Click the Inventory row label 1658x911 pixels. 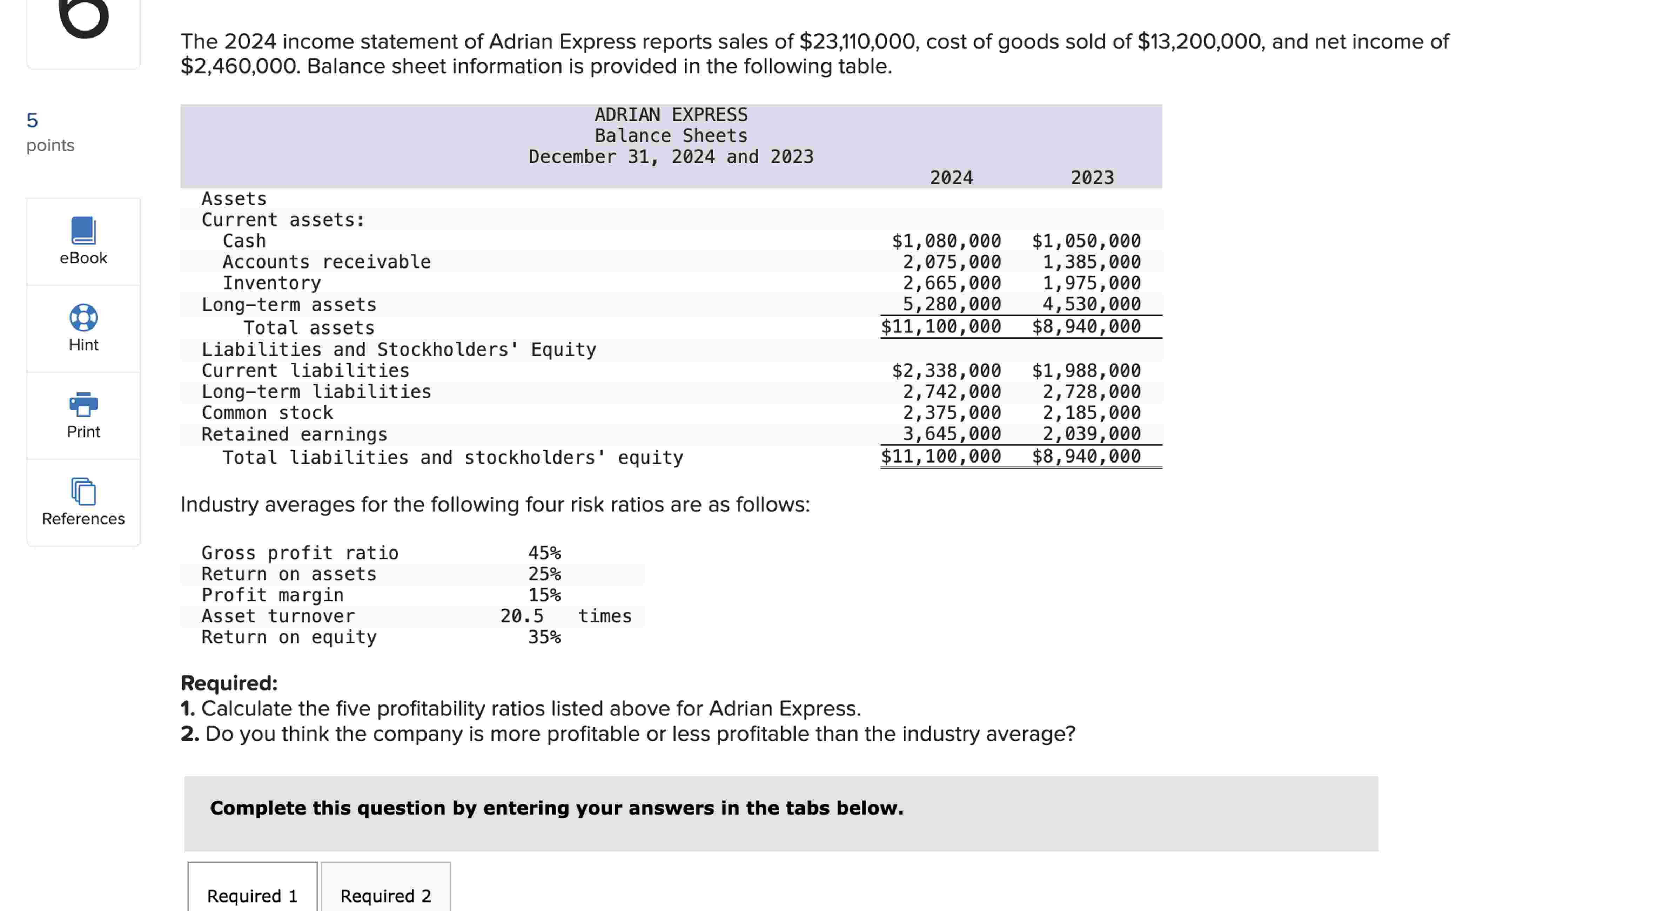(x=271, y=283)
